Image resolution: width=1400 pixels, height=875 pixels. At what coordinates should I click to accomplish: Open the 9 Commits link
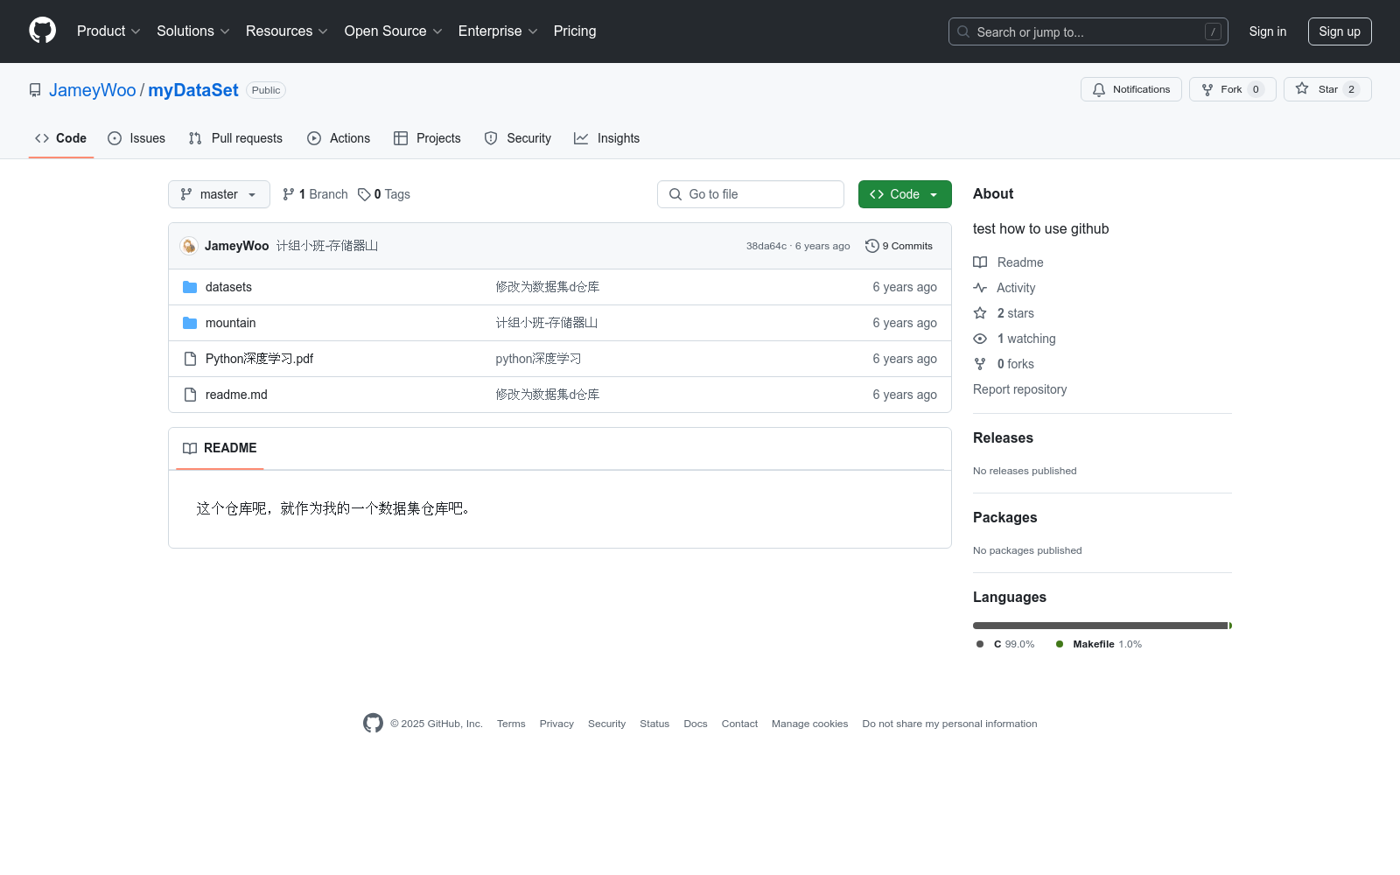pyautogui.click(x=899, y=246)
